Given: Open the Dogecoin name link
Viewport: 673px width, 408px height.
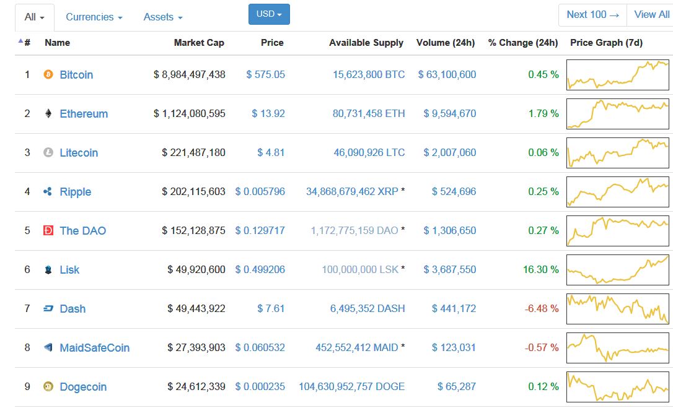Looking at the screenshot, I should (x=83, y=387).
